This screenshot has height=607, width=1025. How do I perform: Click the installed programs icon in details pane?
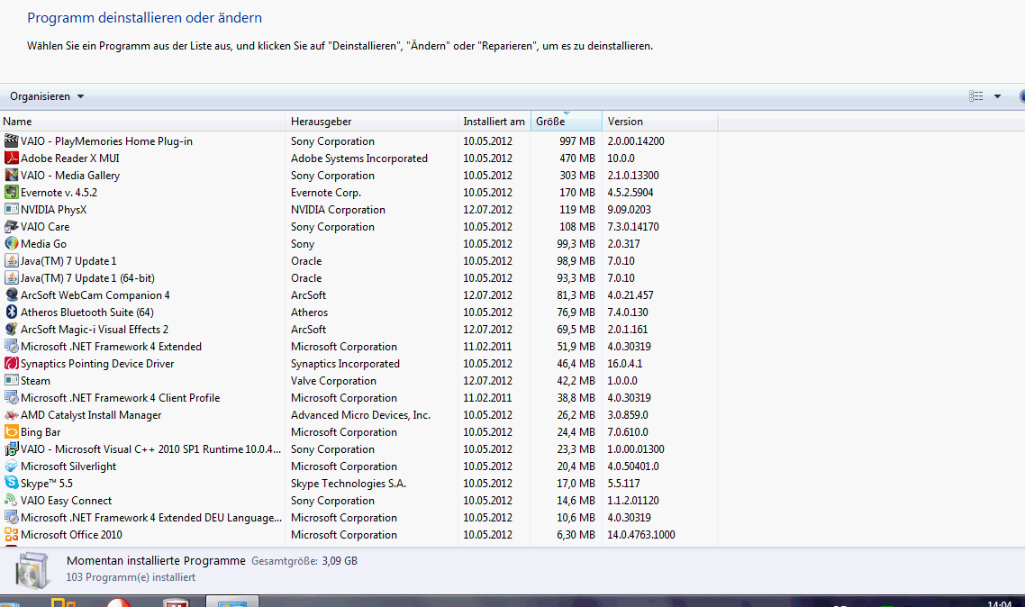point(32,570)
